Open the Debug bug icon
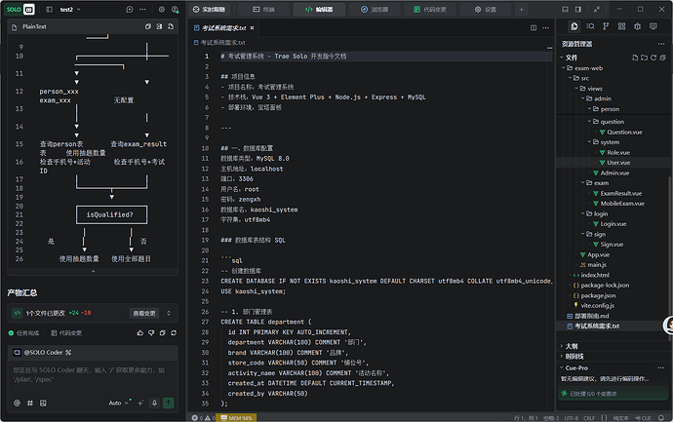Image resolution: width=673 pixels, height=422 pixels. pos(637,26)
